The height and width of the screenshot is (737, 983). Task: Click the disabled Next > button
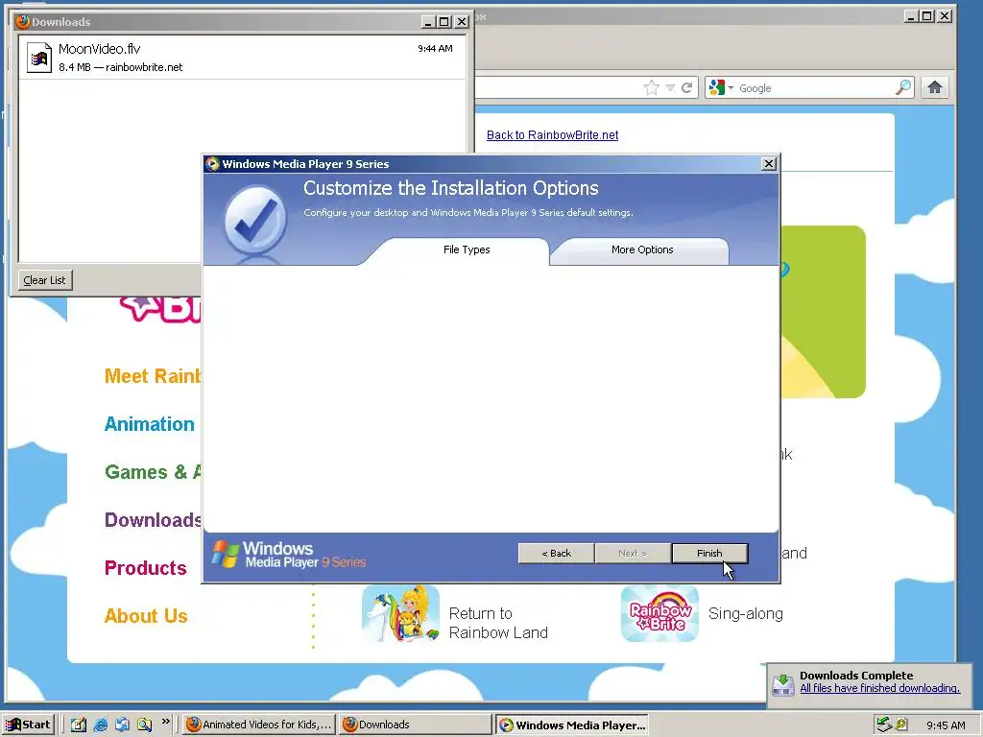click(633, 554)
